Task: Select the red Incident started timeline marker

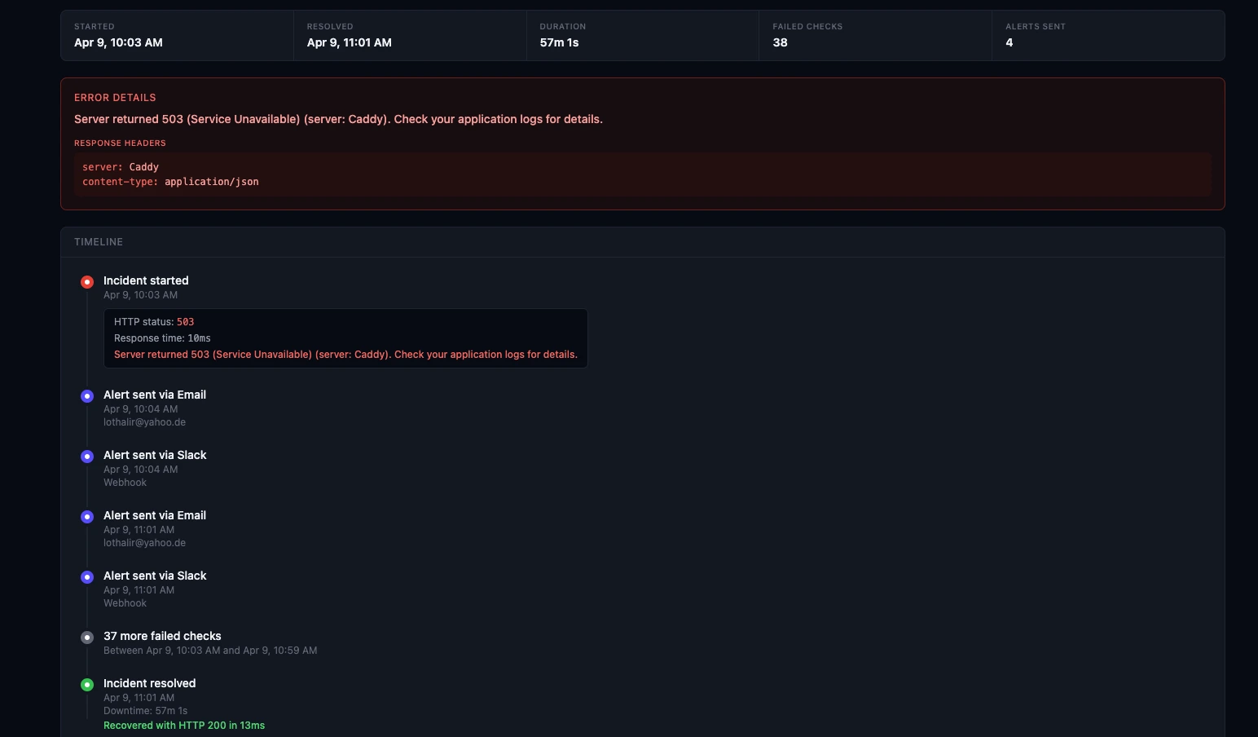Action: click(x=87, y=281)
